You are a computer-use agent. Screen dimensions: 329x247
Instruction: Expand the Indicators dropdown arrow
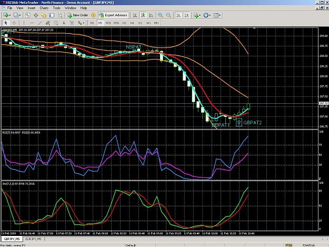200,15
